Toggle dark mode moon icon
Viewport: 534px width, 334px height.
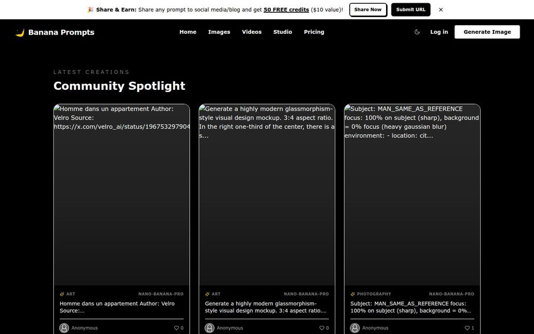point(417,32)
